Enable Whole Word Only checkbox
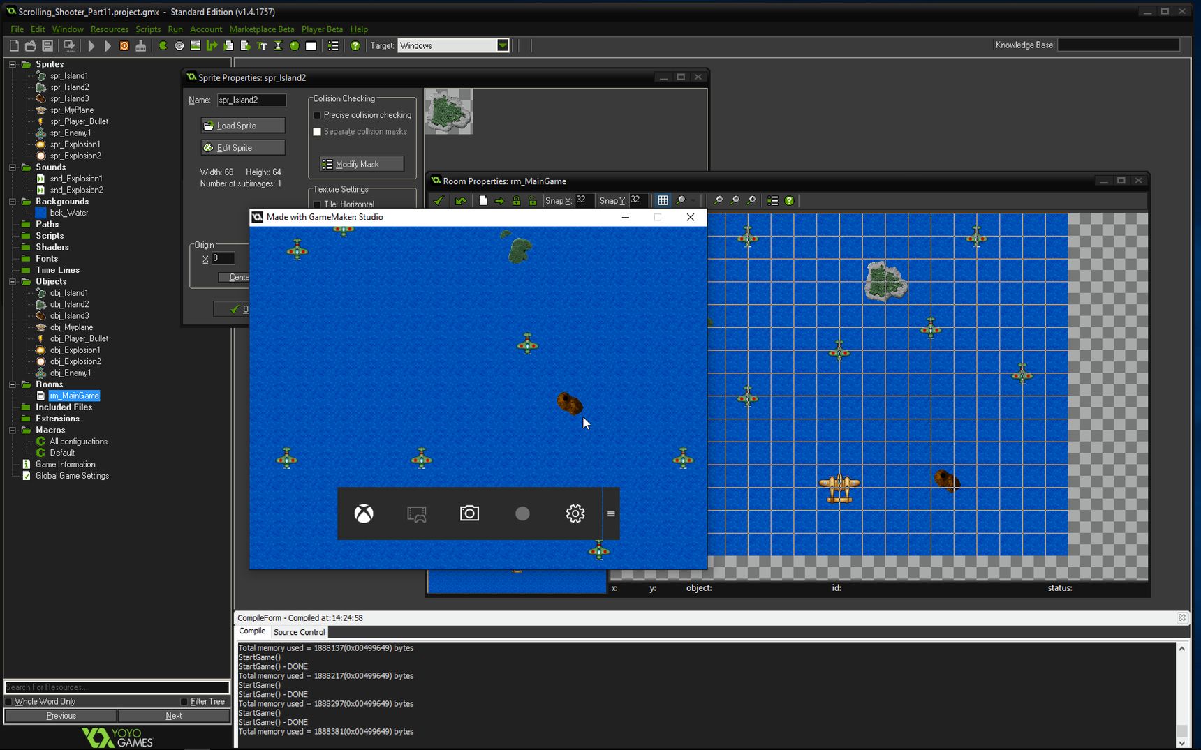The image size is (1201, 750). coord(8,702)
